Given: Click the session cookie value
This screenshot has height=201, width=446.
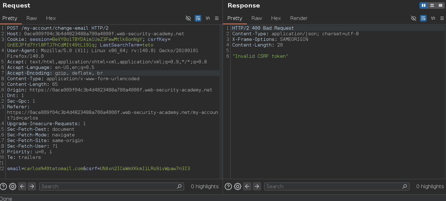Looking at the screenshot, I should click(x=97, y=39).
